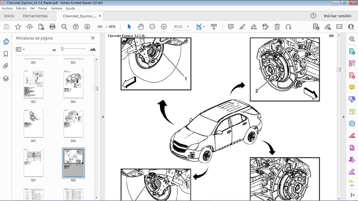Reduce thumbnail size small mountain icon
The height and width of the screenshot is (201, 358).
(54, 49)
